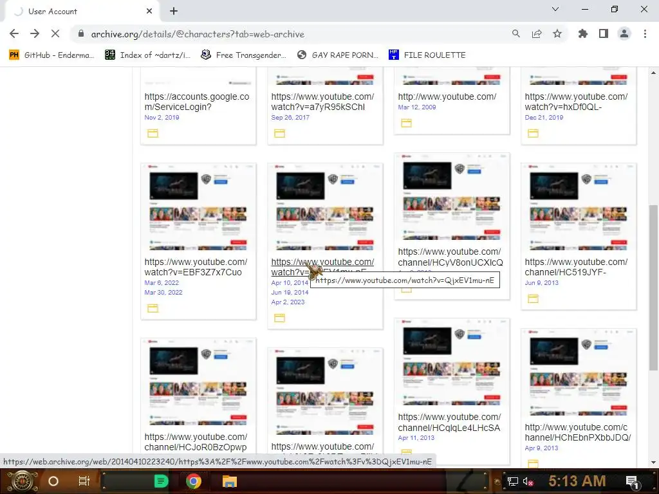659x494 pixels.
Task: Open File Explorer from taskbar
Action: 230,481
